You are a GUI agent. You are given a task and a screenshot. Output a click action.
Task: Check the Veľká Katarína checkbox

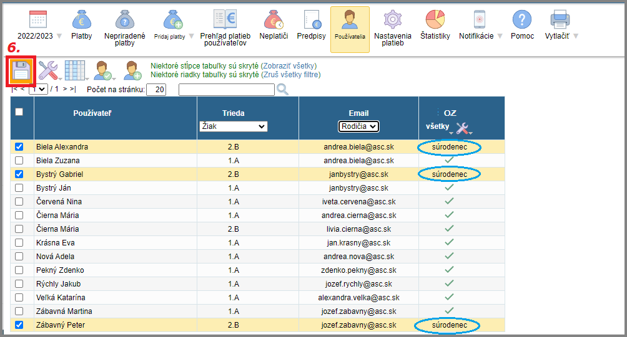click(x=19, y=298)
